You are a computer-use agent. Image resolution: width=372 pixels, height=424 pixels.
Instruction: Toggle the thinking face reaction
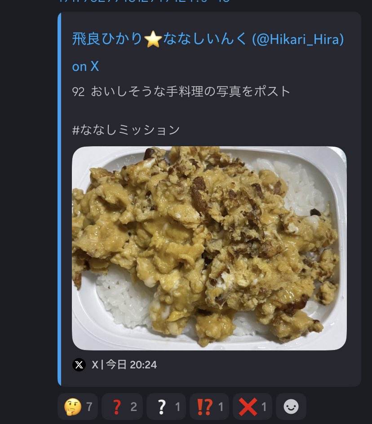click(x=78, y=407)
